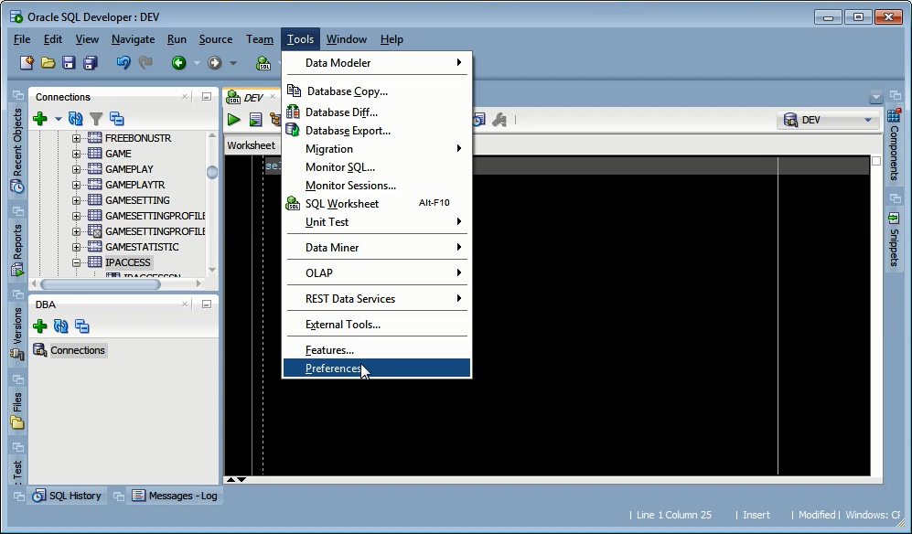The height and width of the screenshot is (534, 912).
Task: Open Data Modeler submenu
Action: (x=376, y=63)
